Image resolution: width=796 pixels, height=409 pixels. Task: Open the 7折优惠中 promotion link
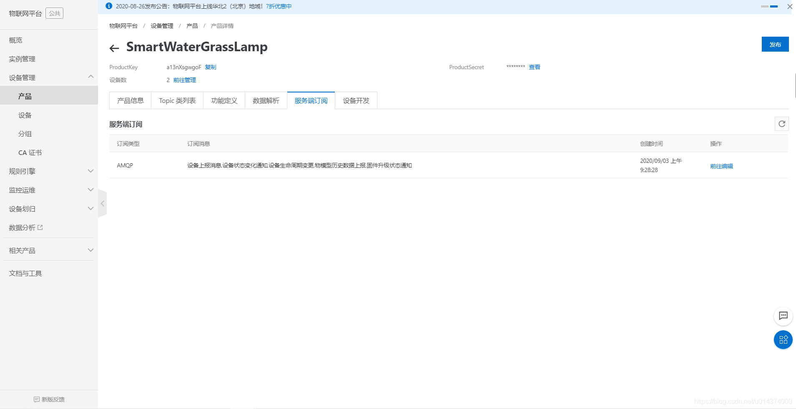pos(279,6)
